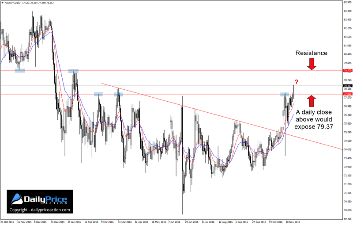Select the 79.370 red price label
The height and width of the screenshot is (225, 353).
[x=347, y=71]
